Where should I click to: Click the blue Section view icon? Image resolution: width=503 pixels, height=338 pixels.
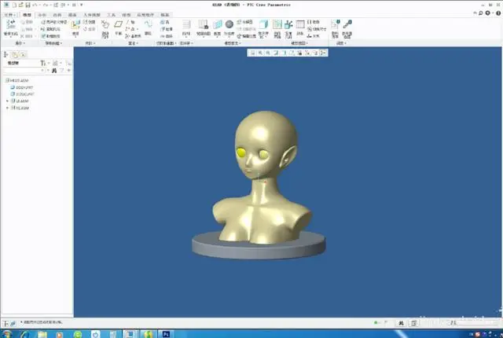[217, 24]
